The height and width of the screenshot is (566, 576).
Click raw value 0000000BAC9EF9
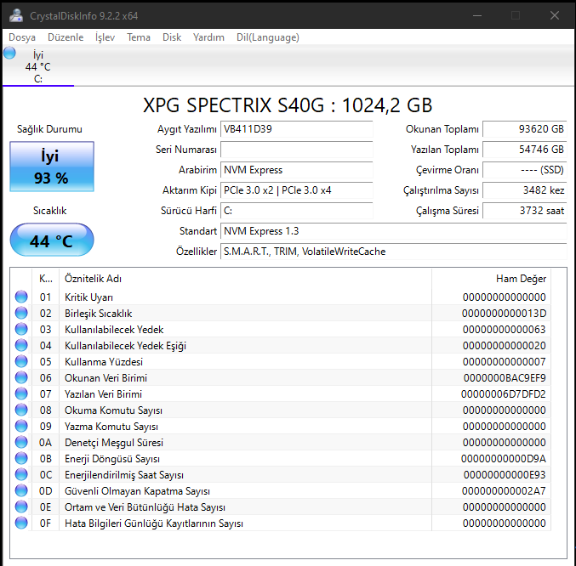click(505, 378)
